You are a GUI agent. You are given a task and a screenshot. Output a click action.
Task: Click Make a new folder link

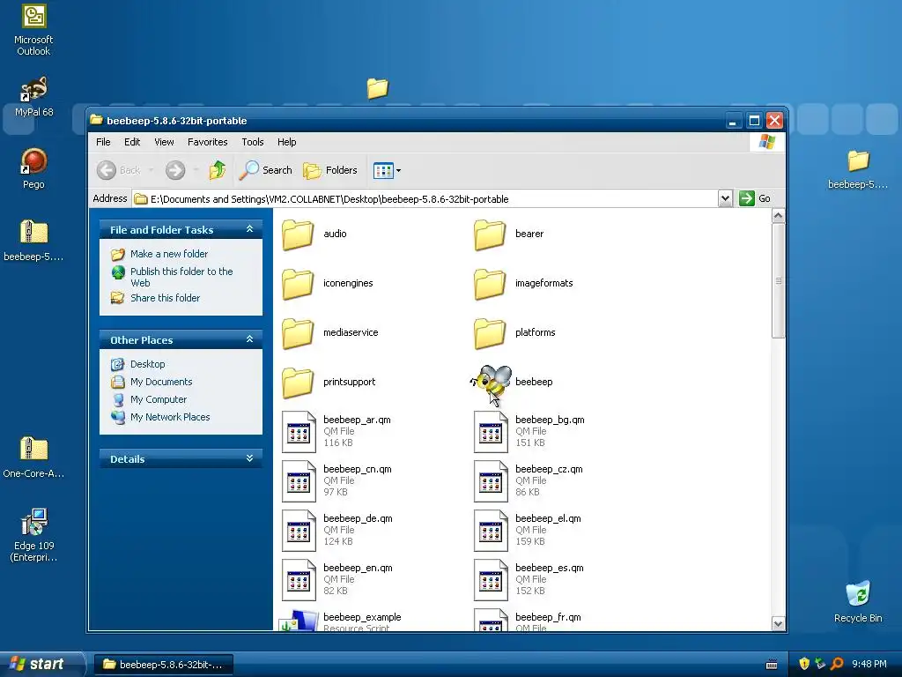tap(169, 254)
